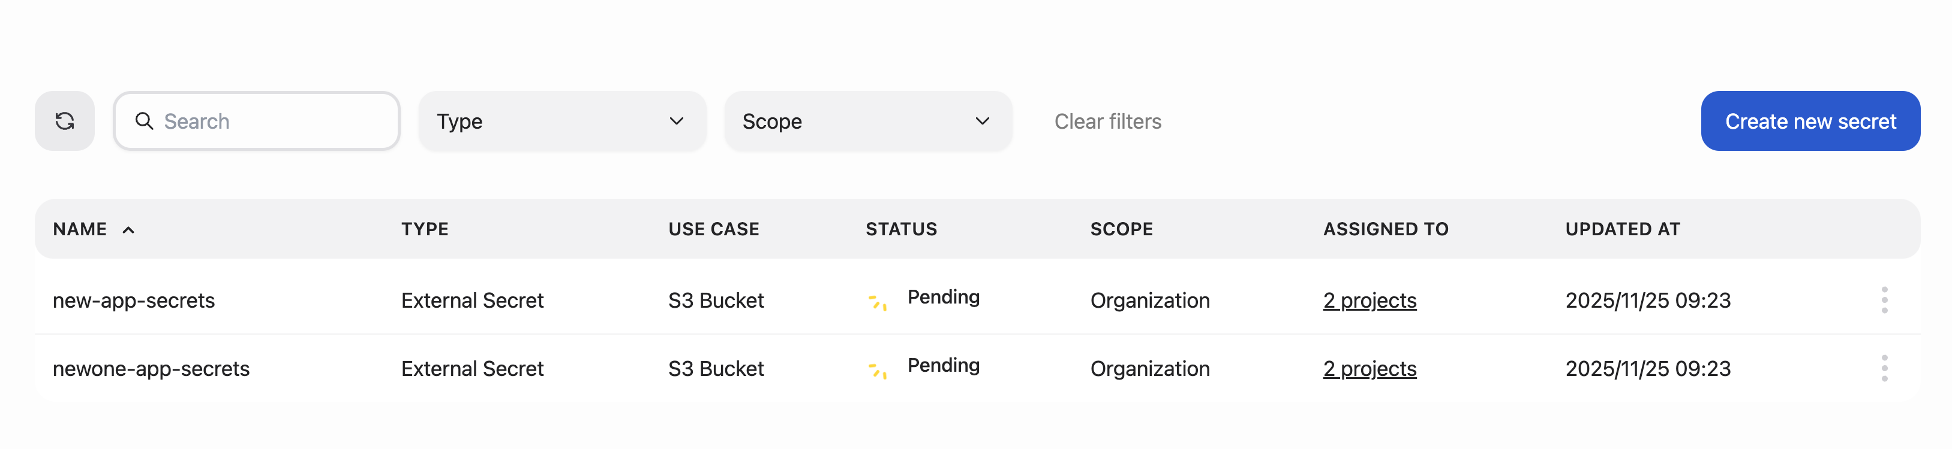Click the Pending spinner icon for new-app-secrets

878,302
